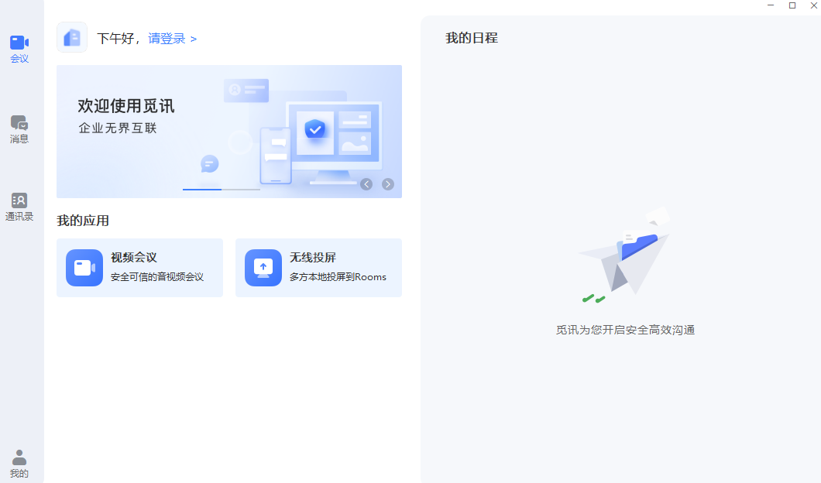Show previous banner slide with left arrow

coord(366,184)
